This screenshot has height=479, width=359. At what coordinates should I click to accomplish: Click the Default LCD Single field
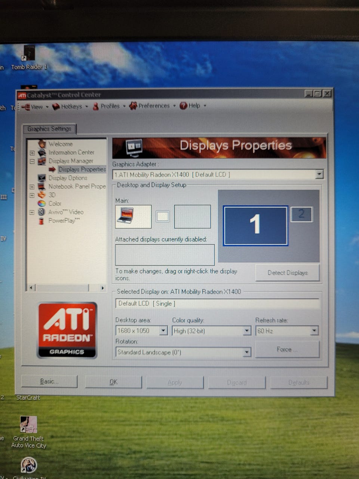[x=217, y=303]
